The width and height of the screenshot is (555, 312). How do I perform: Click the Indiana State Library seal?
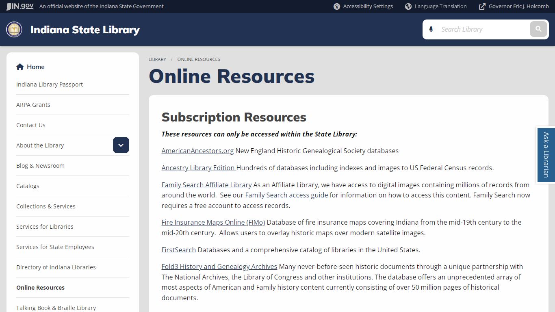click(14, 30)
